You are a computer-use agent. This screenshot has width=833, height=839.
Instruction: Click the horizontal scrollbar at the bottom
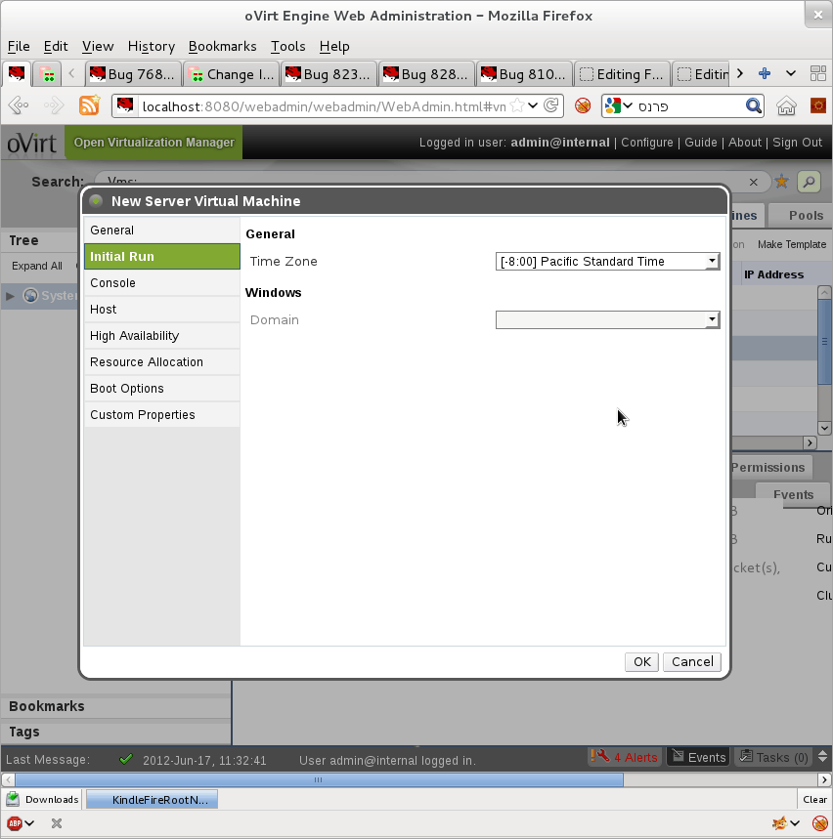coord(318,779)
